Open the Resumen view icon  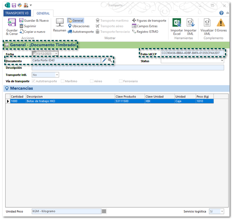coord(59,23)
